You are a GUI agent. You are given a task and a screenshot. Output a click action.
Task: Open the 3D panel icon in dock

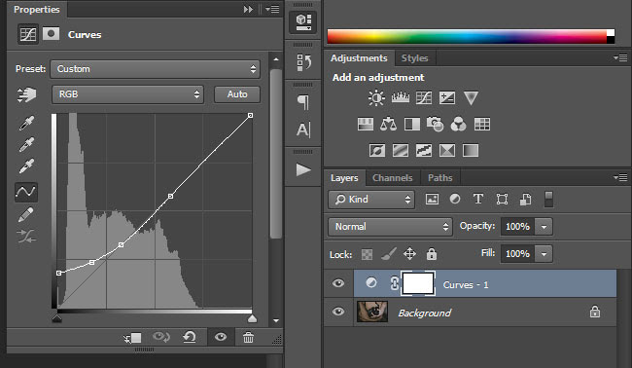click(303, 21)
